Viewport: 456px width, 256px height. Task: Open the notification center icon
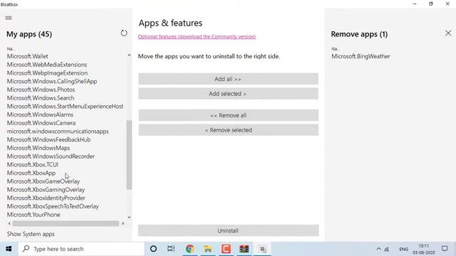coord(445,249)
